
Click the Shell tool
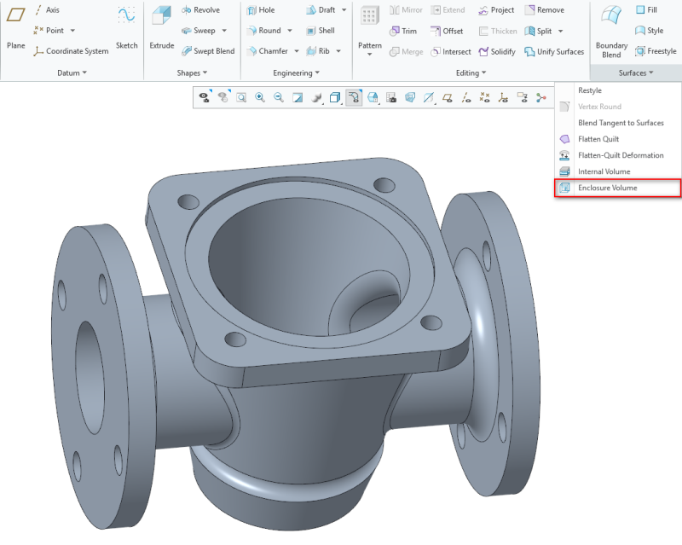pyautogui.click(x=320, y=31)
